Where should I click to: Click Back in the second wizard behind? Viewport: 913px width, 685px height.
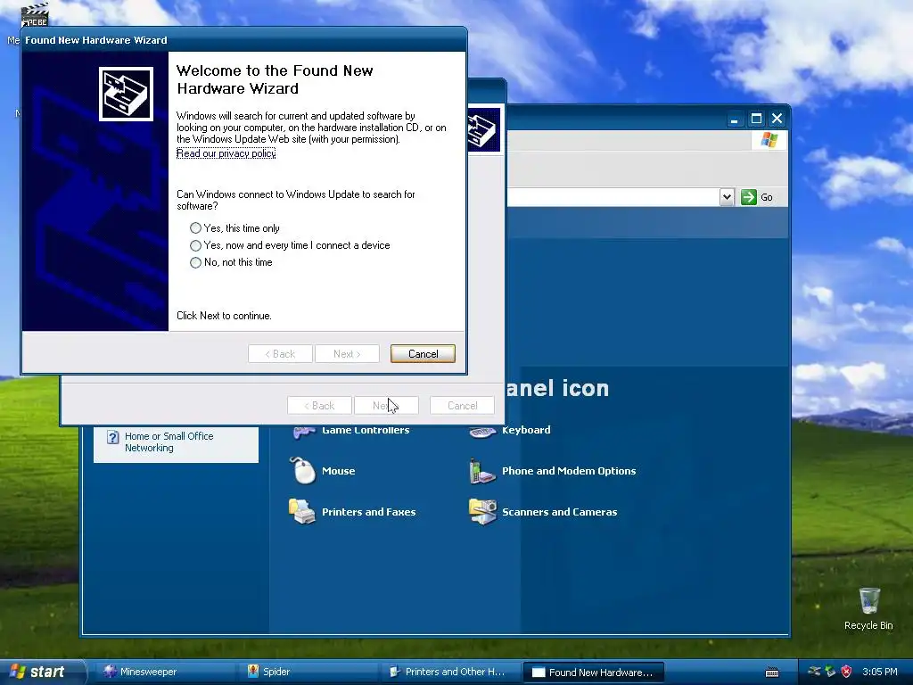[319, 406]
